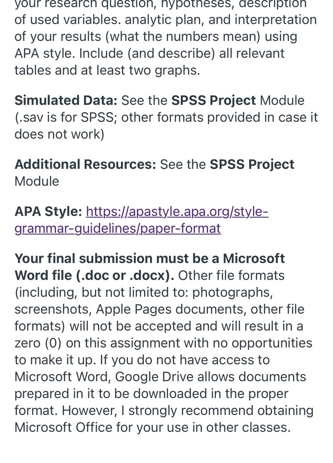Click "tables and at least two graphs." line

point(107,70)
